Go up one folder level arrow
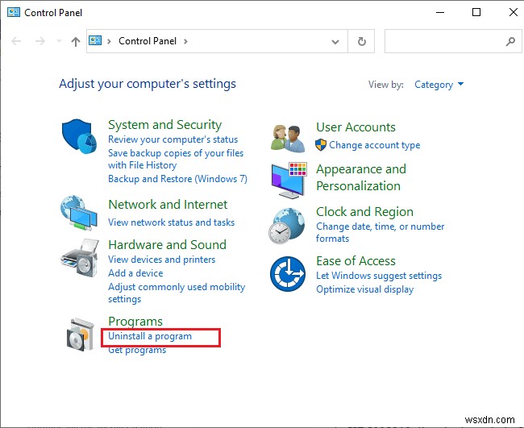The image size is (524, 428). (76, 41)
